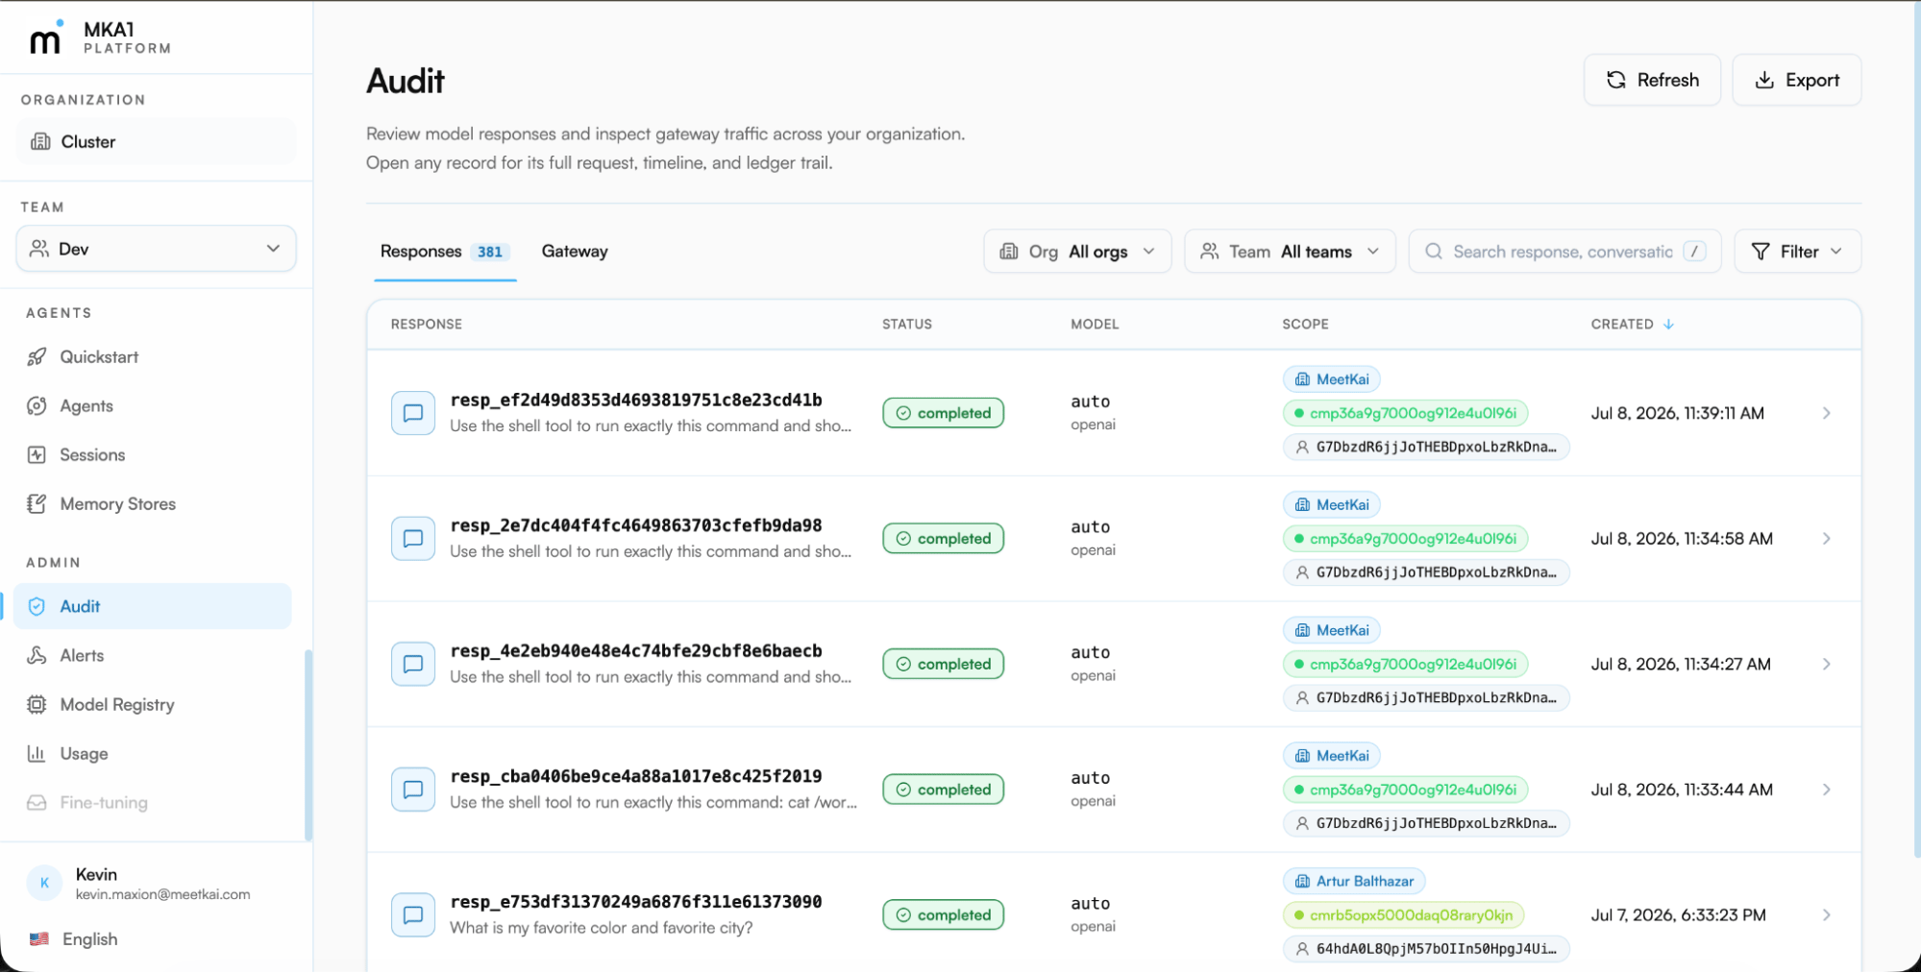Open response resp_2e7dc404f4fc4649863703cfefb9da98
The image size is (1921, 973).
click(x=636, y=526)
